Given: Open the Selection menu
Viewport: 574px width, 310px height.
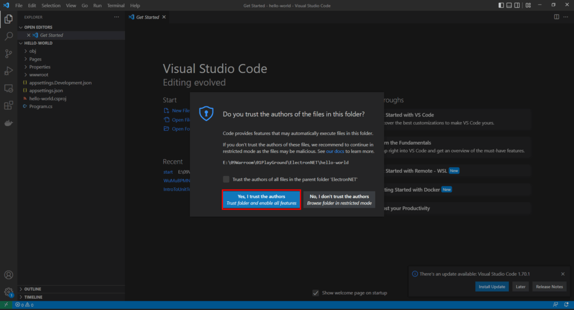Looking at the screenshot, I should coord(51,6).
